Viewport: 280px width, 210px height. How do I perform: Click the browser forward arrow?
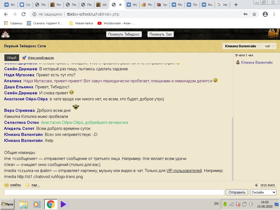[x=15, y=14]
